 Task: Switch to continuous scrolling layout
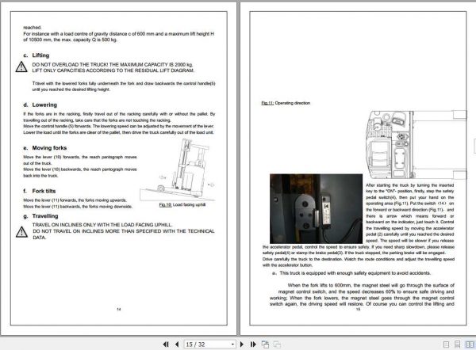458,344
